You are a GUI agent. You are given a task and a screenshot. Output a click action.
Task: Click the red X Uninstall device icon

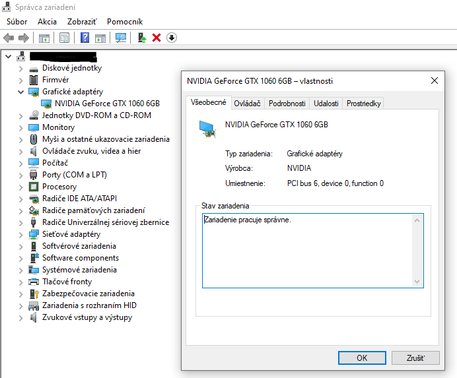157,38
